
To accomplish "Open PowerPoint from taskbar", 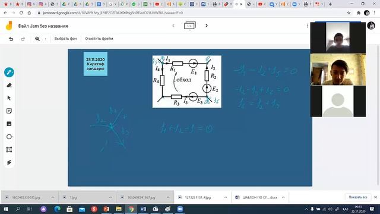I will pos(106,209).
